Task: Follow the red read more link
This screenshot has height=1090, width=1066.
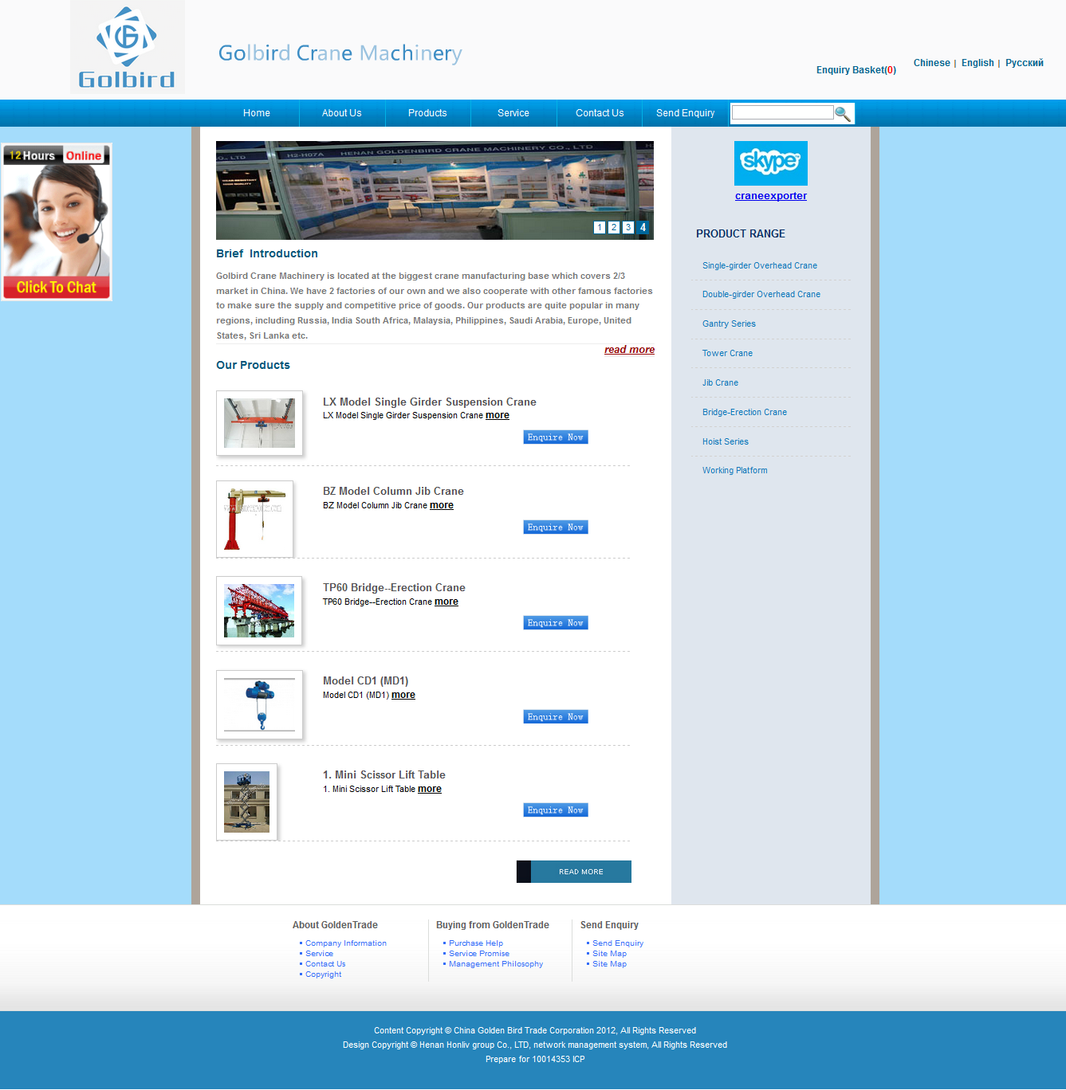Action: point(629,350)
